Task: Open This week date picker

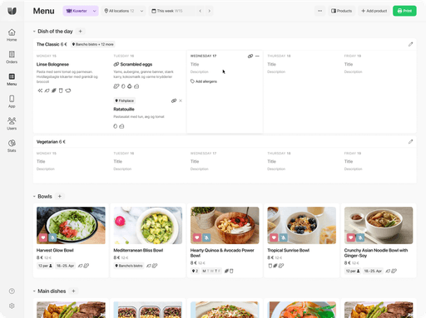Action: click(171, 11)
